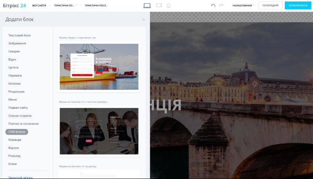
Task: Expand the first Туристичні по... breadcrumb menu
Action: click(65, 5)
